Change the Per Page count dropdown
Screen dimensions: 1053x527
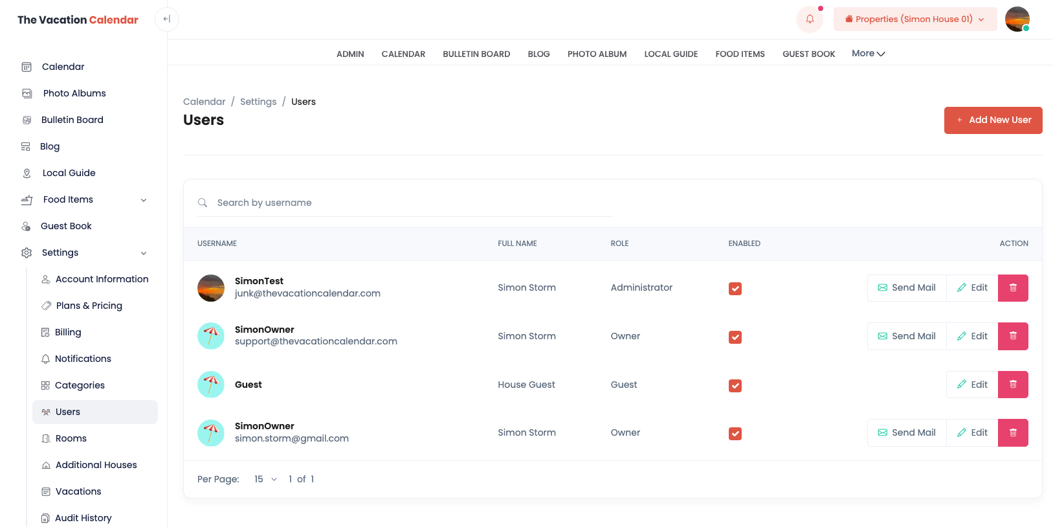click(265, 479)
